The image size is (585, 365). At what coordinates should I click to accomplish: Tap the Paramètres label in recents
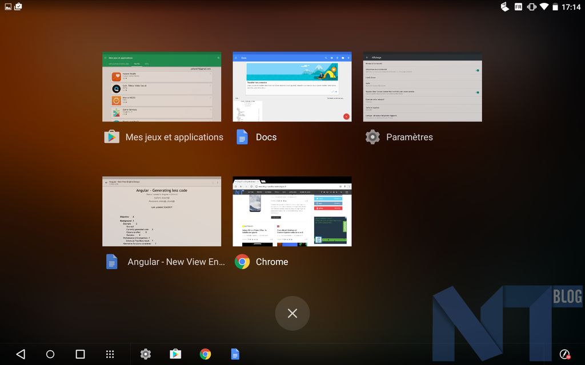tap(409, 137)
